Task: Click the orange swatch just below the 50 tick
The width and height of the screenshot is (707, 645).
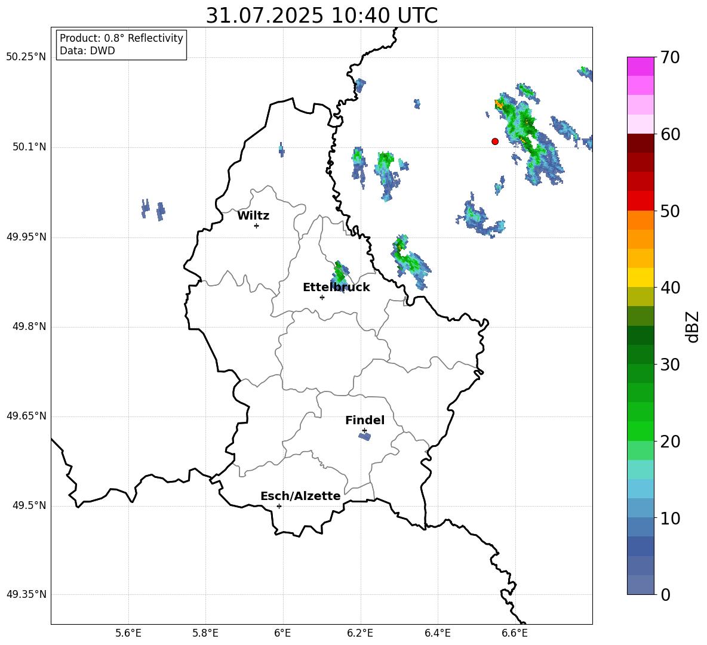Action: pos(640,220)
